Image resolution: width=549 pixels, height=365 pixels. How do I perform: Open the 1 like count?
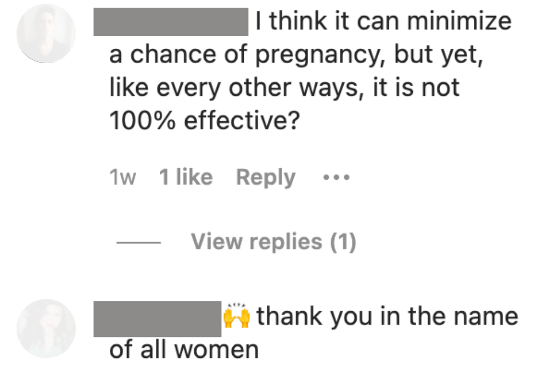click(x=186, y=177)
